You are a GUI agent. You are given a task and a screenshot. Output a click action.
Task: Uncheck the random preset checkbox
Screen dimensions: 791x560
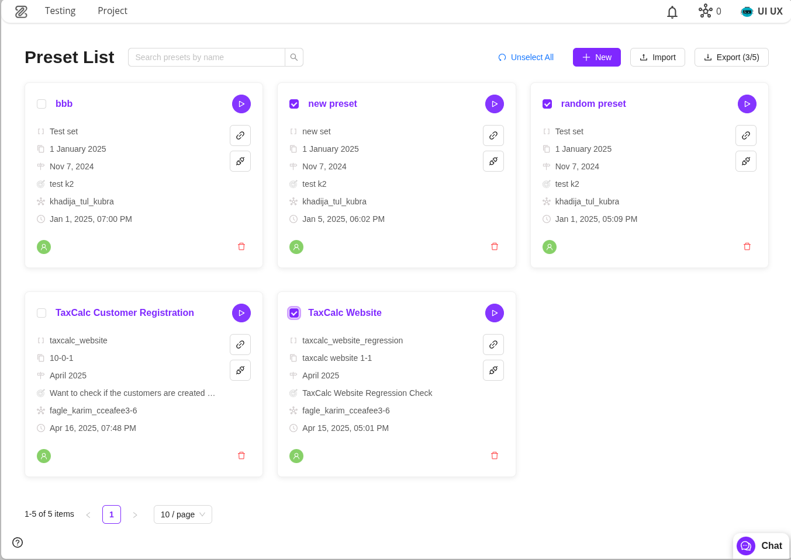coord(547,104)
